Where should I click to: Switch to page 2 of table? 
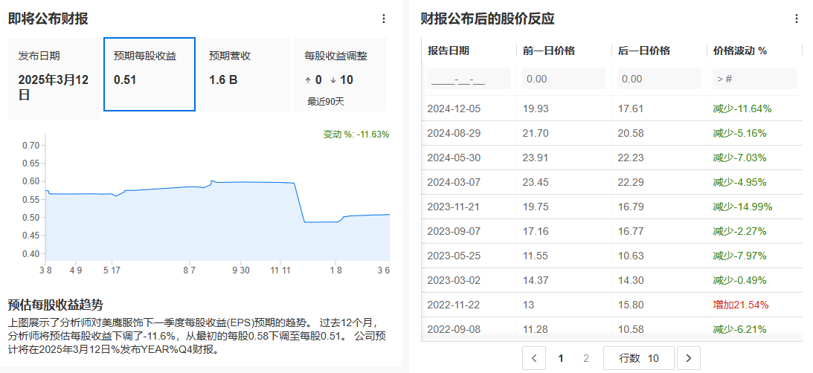pos(586,358)
